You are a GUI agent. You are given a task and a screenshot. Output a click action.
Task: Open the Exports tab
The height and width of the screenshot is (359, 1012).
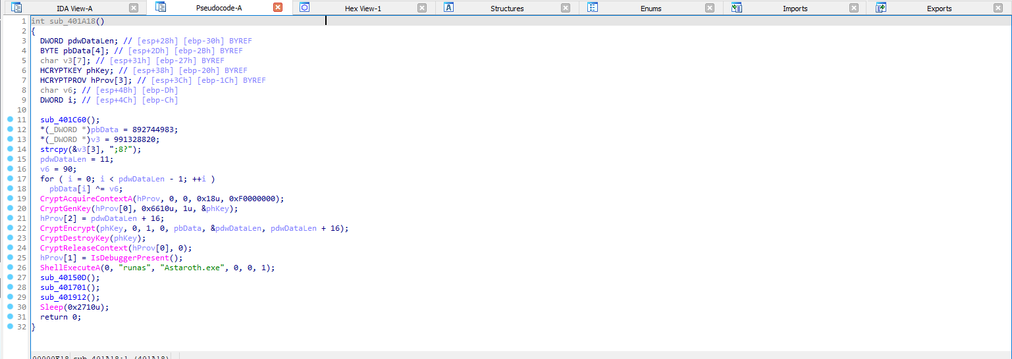tap(939, 9)
